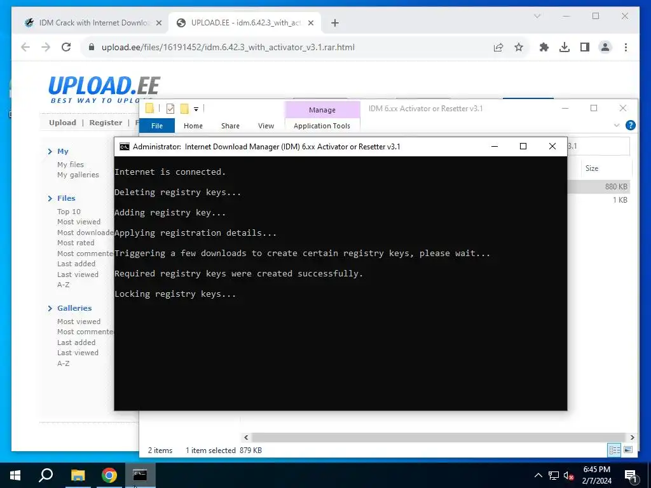Expand the Galleries section arrow
This screenshot has width=651, height=488.
[x=50, y=308]
